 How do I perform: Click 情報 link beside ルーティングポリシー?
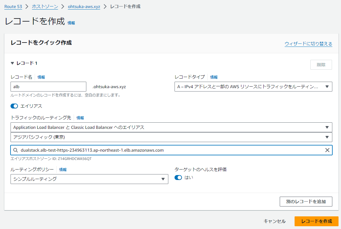pos(63,170)
